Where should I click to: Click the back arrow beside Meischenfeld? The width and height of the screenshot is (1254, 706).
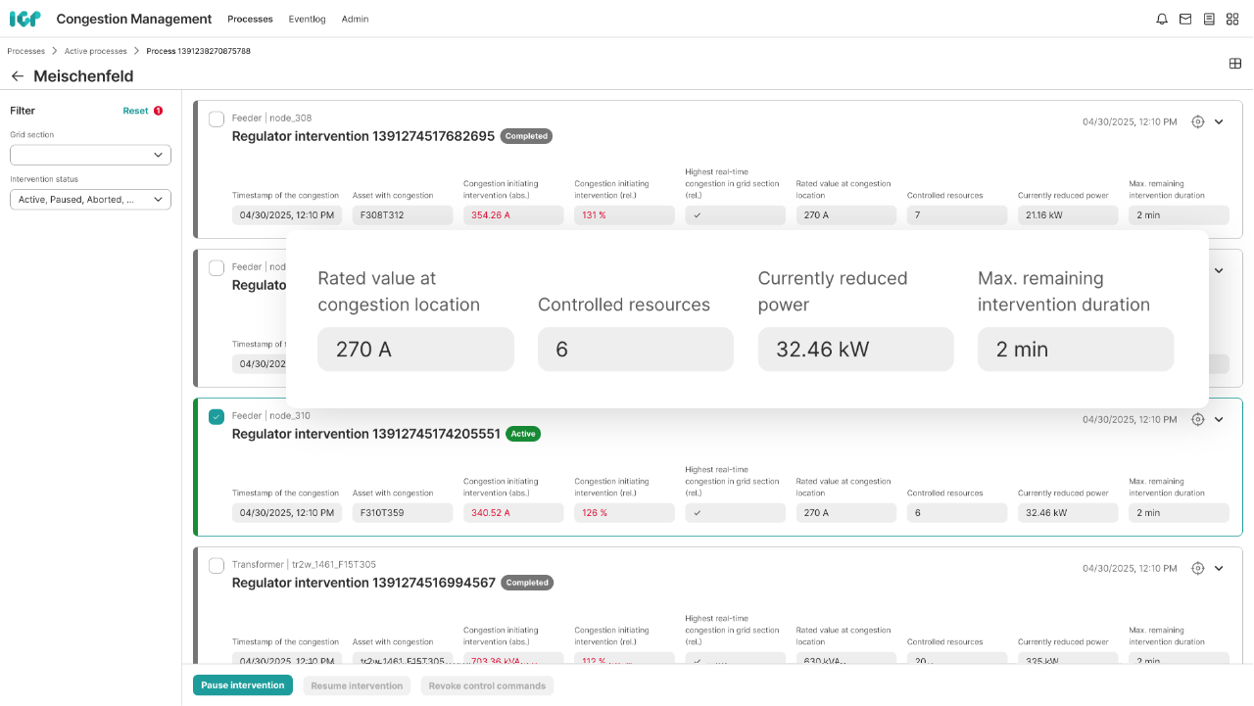pos(17,75)
